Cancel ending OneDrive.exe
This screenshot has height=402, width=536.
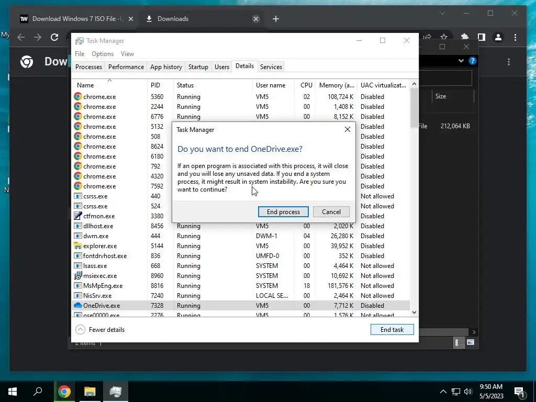pos(331,211)
